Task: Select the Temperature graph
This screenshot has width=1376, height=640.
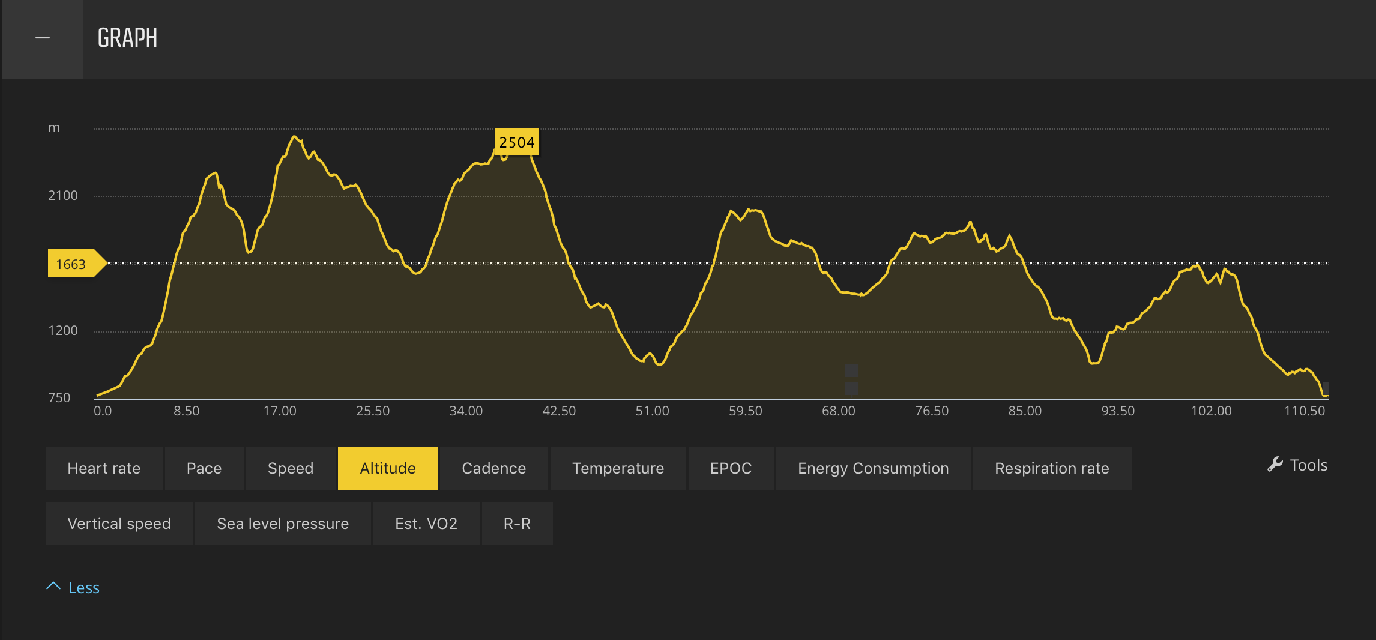Action: [x=618, y=468]
